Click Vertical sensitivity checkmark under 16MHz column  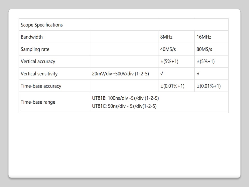tap(198, 74)
